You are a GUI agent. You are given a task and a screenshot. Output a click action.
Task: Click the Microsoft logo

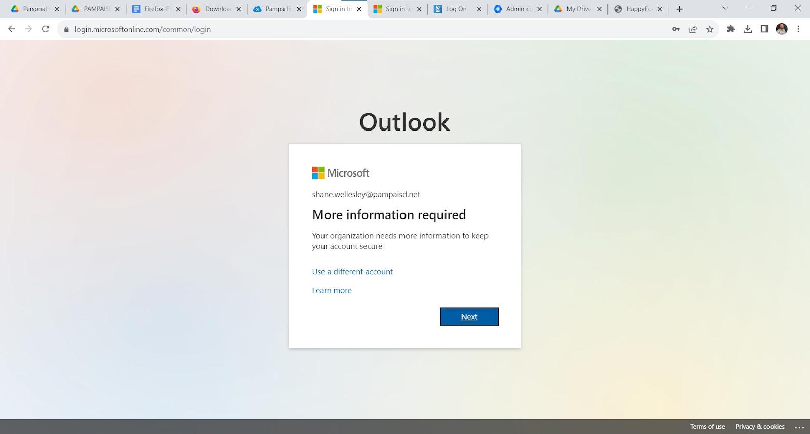coord(341,173)
